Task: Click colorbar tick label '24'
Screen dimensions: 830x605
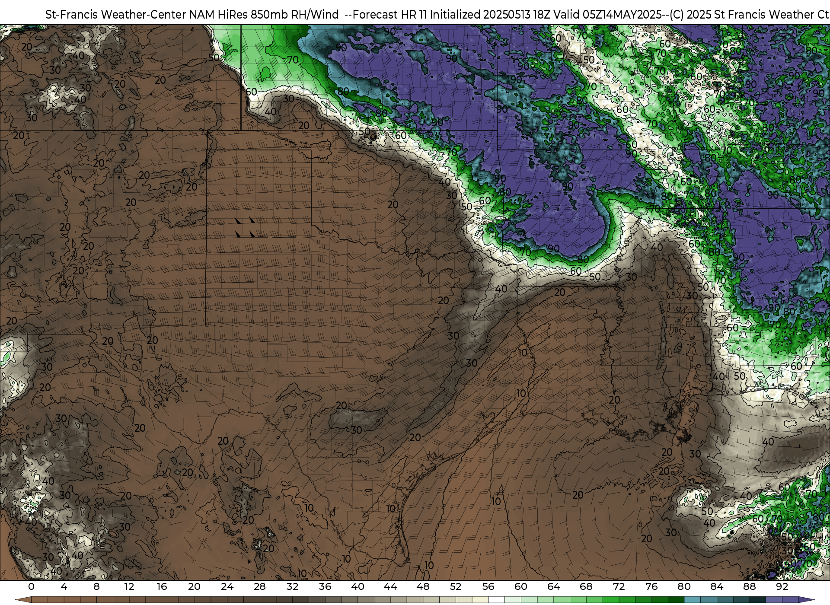Action: click(x=227, y=586)
